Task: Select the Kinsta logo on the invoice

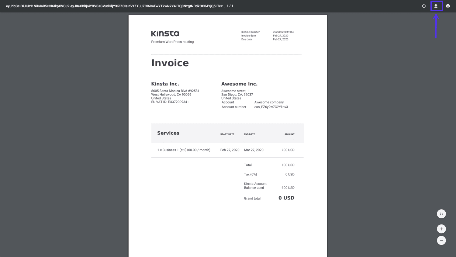Action: pyautogui.click(x=165, y=33)
